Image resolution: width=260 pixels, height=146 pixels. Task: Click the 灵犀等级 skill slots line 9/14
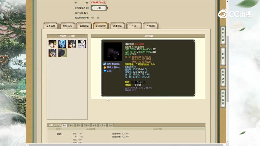(140, 64)
